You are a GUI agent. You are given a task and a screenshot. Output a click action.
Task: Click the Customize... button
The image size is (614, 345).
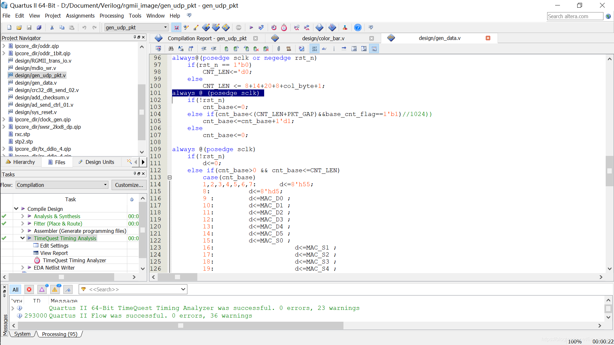pyautogui.click(x=129, y=185)
